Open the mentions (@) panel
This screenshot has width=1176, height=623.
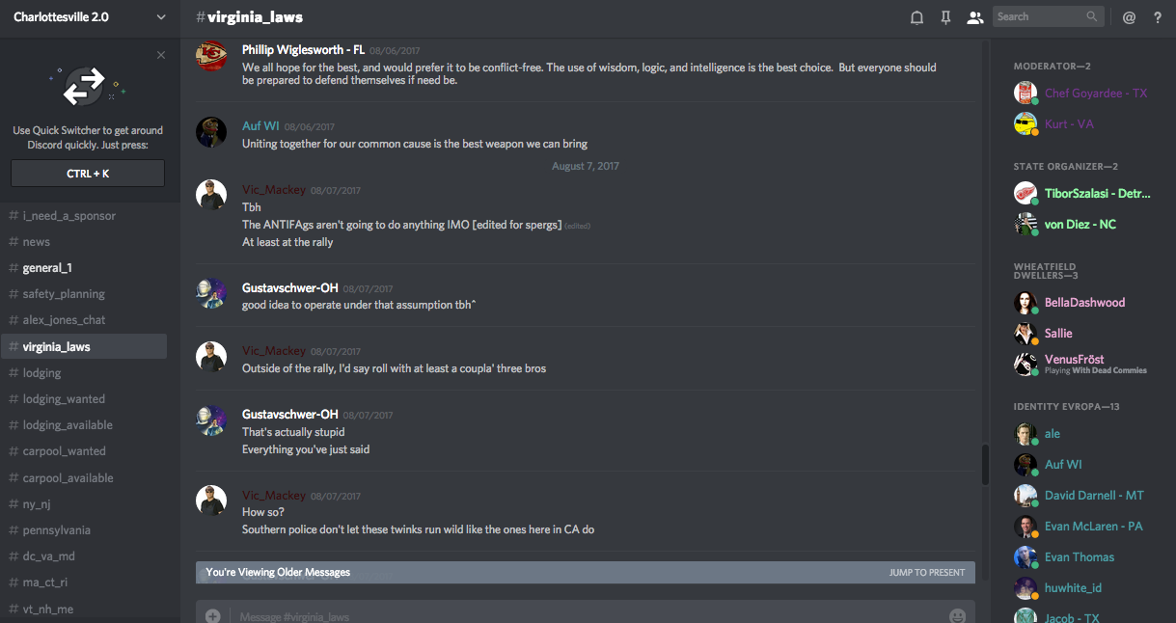point(1130,17)
